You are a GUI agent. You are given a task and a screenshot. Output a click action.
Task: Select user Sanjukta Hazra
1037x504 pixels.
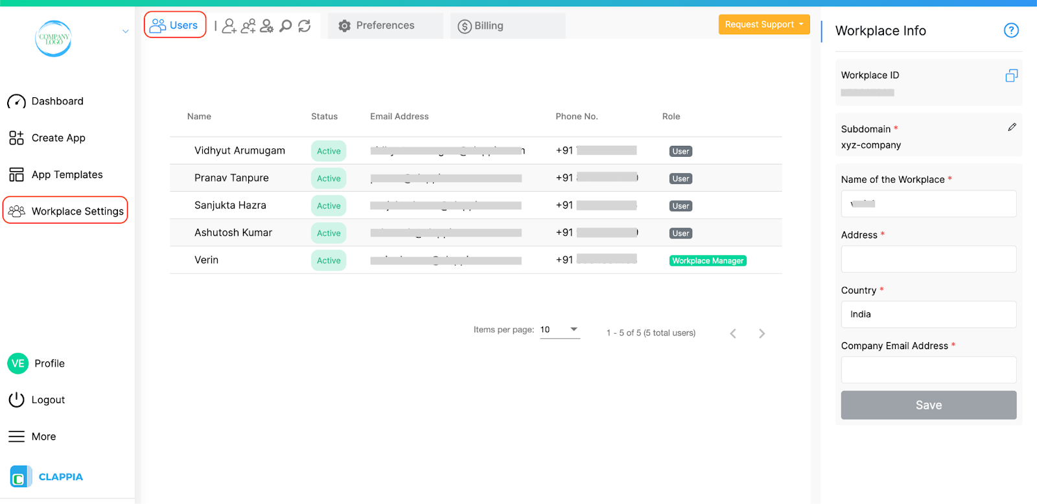[230, 205]
